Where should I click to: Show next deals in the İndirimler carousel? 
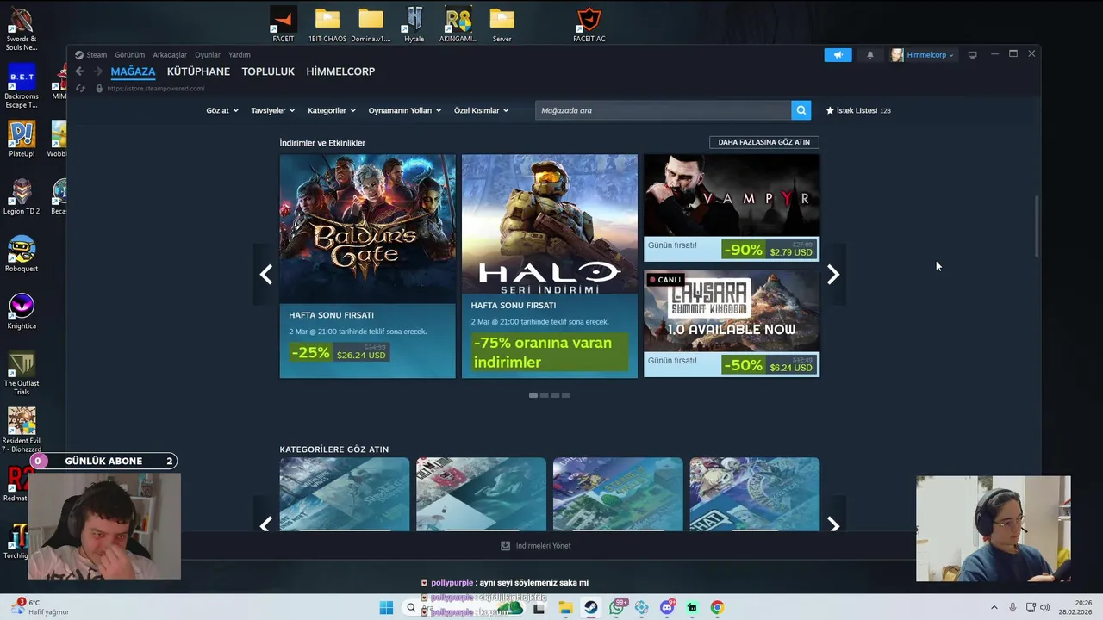click(832, 275)
